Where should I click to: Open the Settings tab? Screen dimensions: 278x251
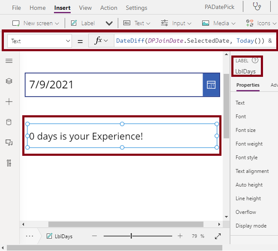[137, 8]
